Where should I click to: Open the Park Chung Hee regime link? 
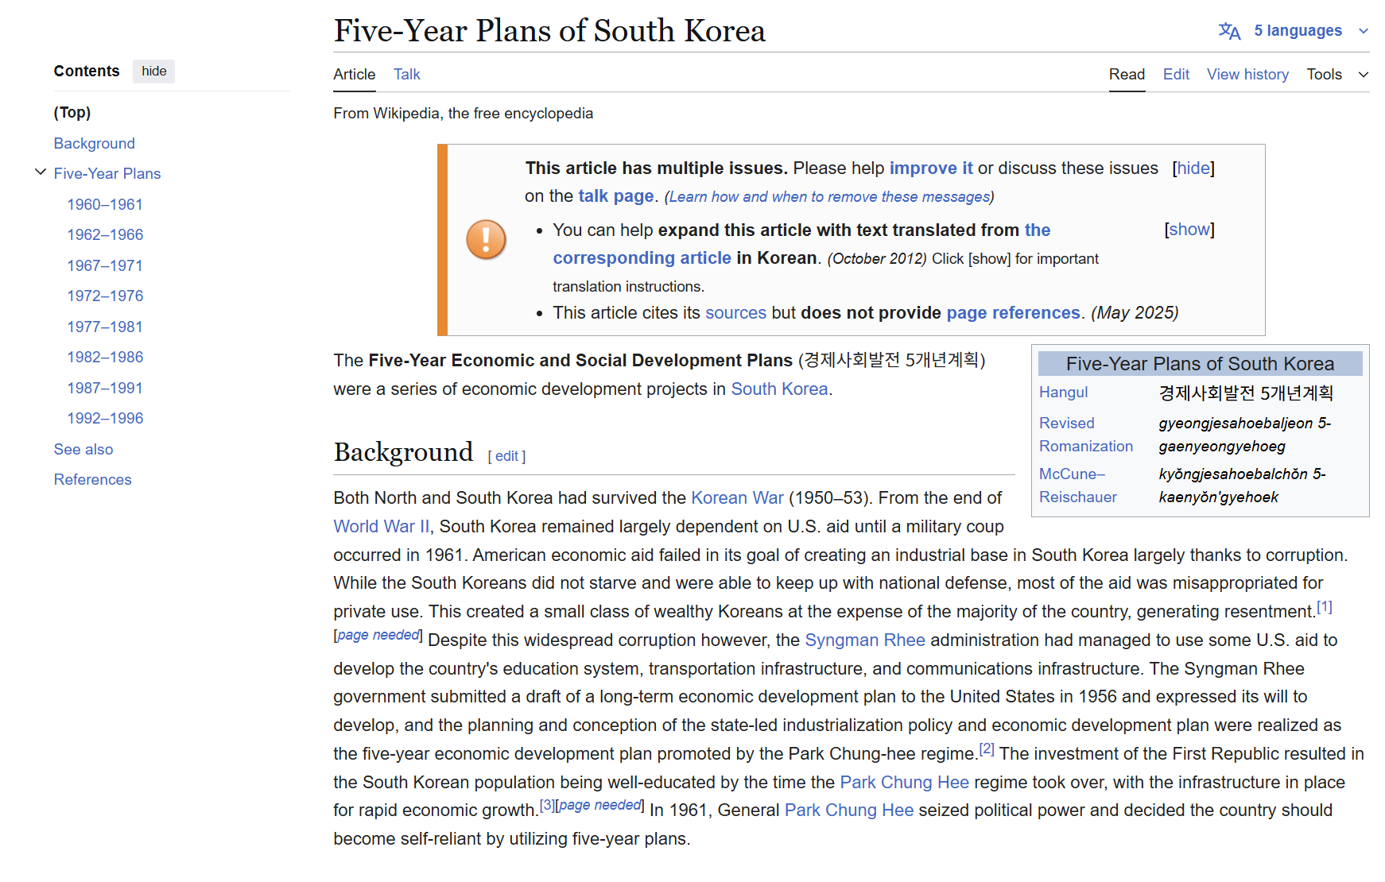tap(904, 783)
